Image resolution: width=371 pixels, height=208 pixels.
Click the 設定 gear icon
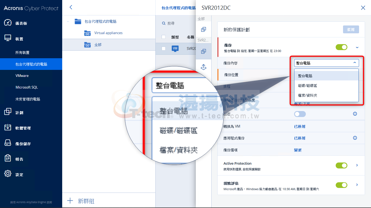coord(8,174)
